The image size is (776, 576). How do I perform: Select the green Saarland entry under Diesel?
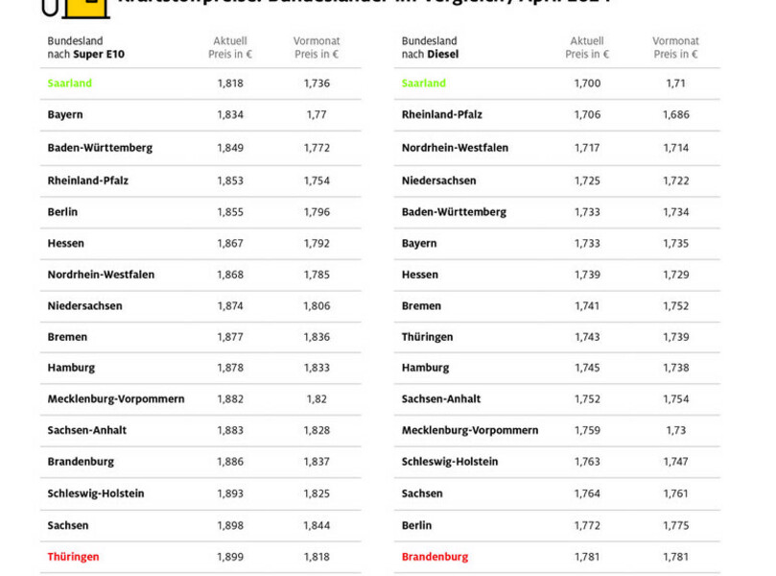coord(424,84)
